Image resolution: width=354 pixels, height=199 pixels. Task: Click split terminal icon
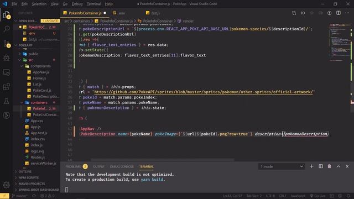(x=321, y=166)
